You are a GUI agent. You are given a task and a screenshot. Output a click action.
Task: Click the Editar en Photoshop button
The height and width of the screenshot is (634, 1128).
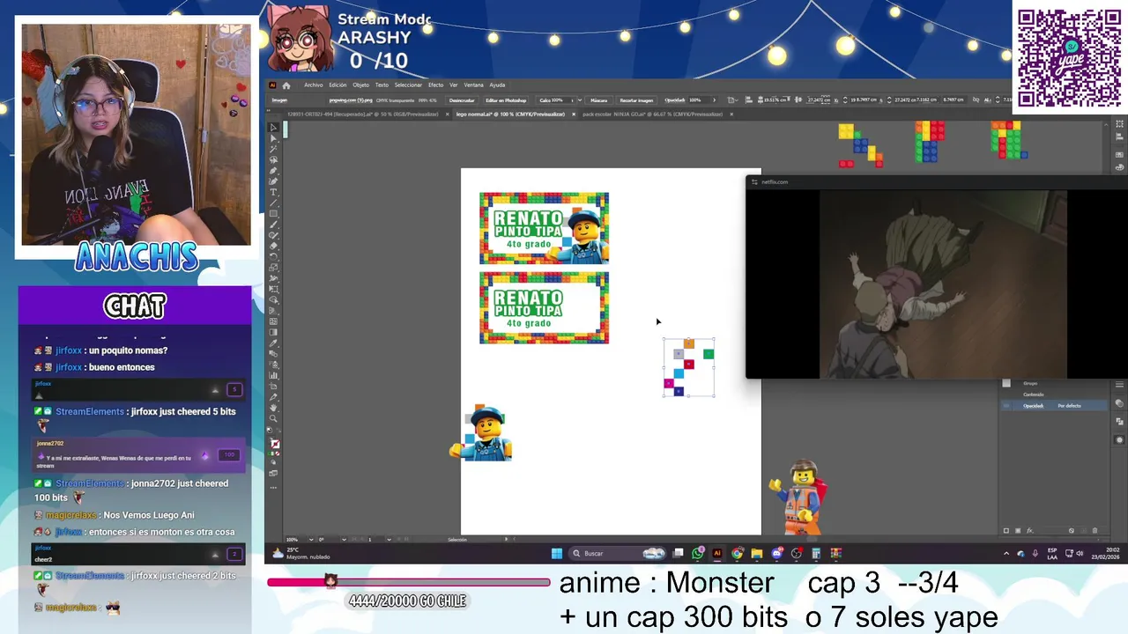pyautogui.click(x=506, y=100)
